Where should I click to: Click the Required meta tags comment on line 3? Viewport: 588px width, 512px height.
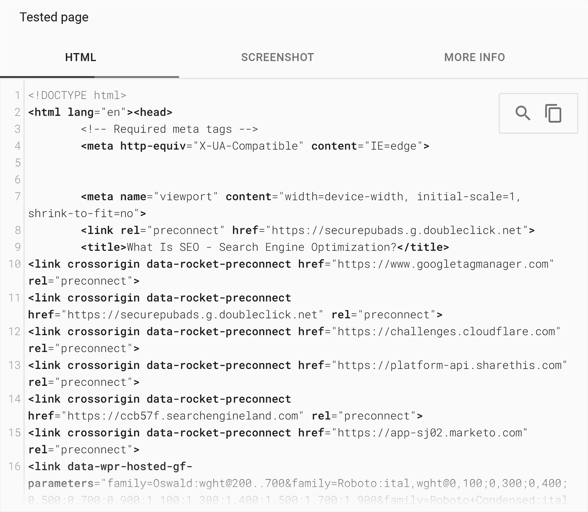(169, 129)
